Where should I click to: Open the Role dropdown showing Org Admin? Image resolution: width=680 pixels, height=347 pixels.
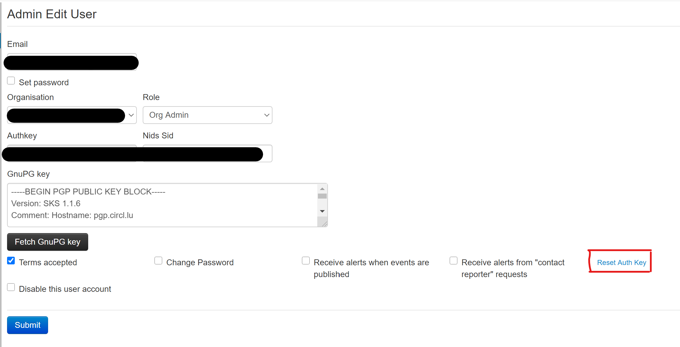[x=207, y=115]
